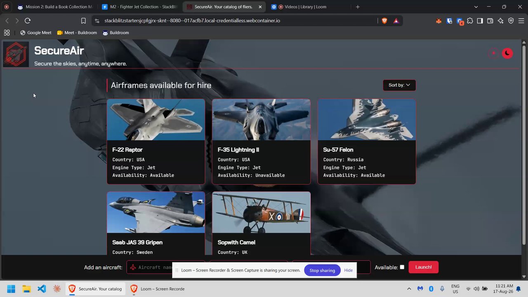Open Leo AI sparkle assistant
The width and height of the screenshot is (528, 297).
tap(501, 21)
